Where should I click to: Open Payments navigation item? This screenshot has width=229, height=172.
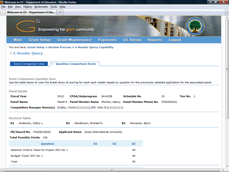(107, 40)
